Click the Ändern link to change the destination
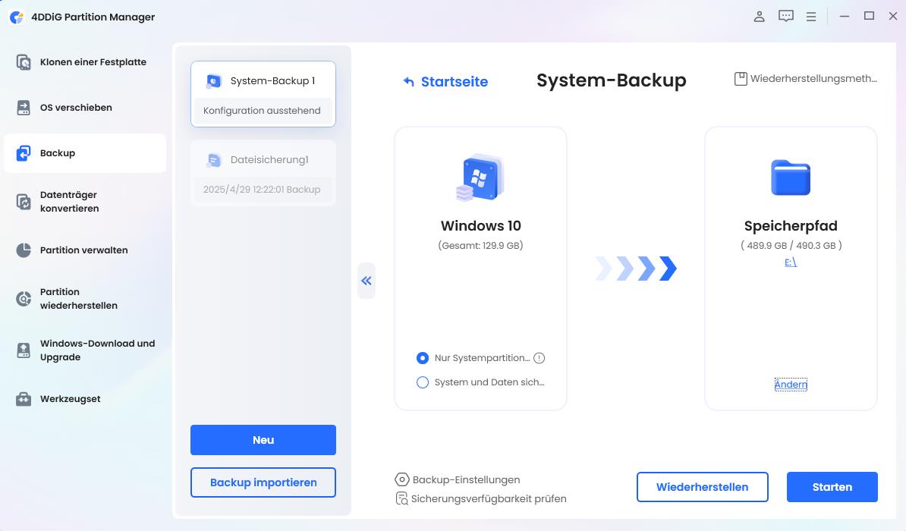Viewport: 906px width, 531px height. [x=791, y=385]
